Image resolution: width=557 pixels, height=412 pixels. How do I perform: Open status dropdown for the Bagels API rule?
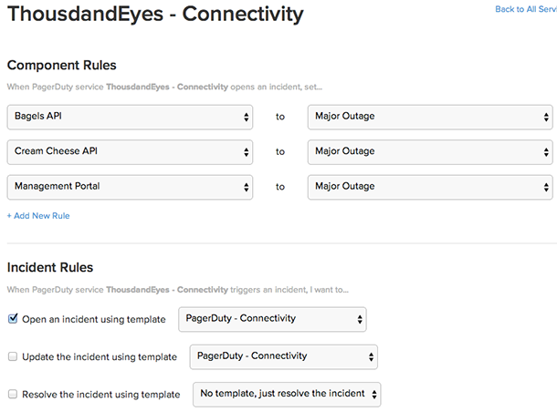pyautogui.click(x=429, y=118)
